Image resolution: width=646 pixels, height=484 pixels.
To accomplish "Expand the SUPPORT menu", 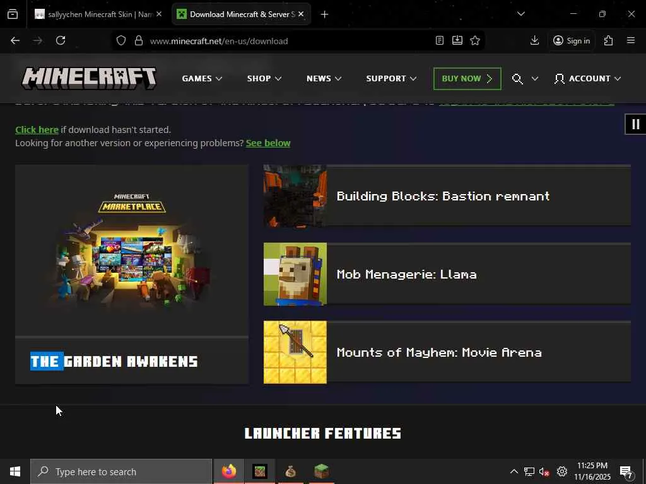I will pos(391,78).
